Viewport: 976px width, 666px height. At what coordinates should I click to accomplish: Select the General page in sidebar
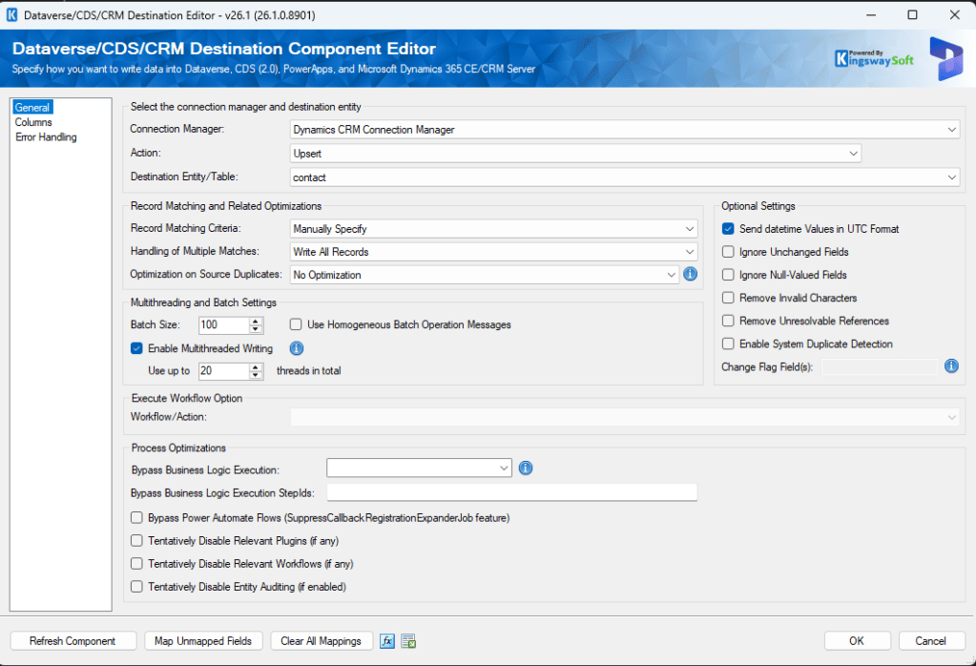[32, 108]
